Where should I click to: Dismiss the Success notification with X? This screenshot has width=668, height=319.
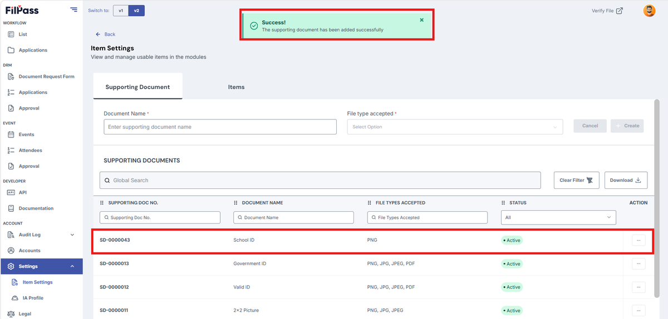[421, 20]
